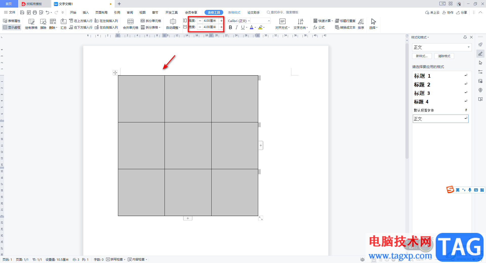Switch to the Review (审阅) tab

click(x=130, y=12)
